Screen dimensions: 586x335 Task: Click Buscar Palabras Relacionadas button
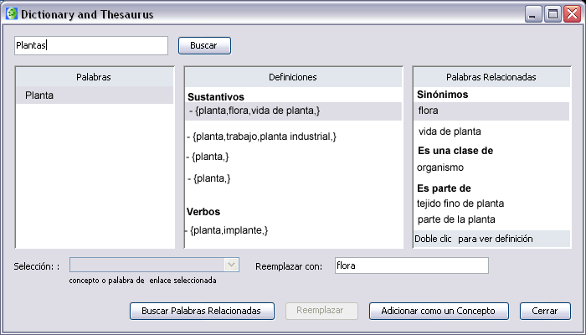coord(202,311)
